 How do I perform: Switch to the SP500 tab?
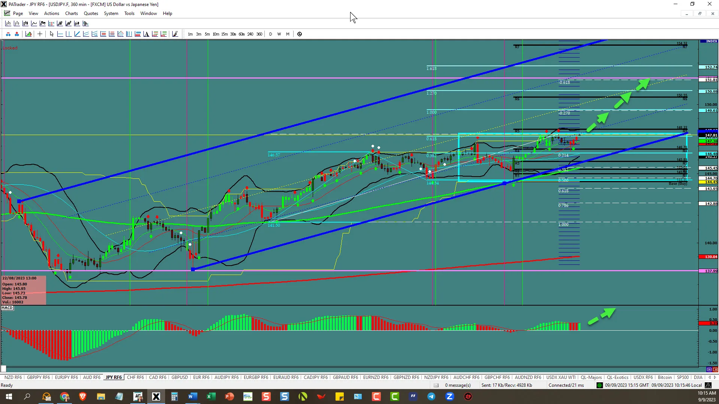pos(683,377)
